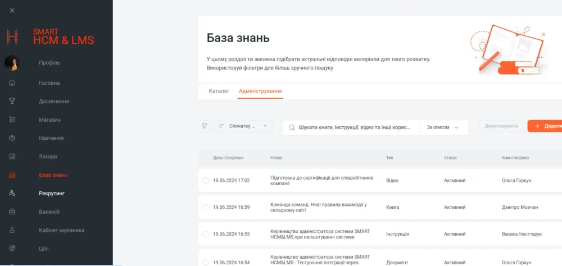Click the shopping cart icon for Магазин
Image resolution: width=562 pixels, height=266 pixels.
point(12,120)
